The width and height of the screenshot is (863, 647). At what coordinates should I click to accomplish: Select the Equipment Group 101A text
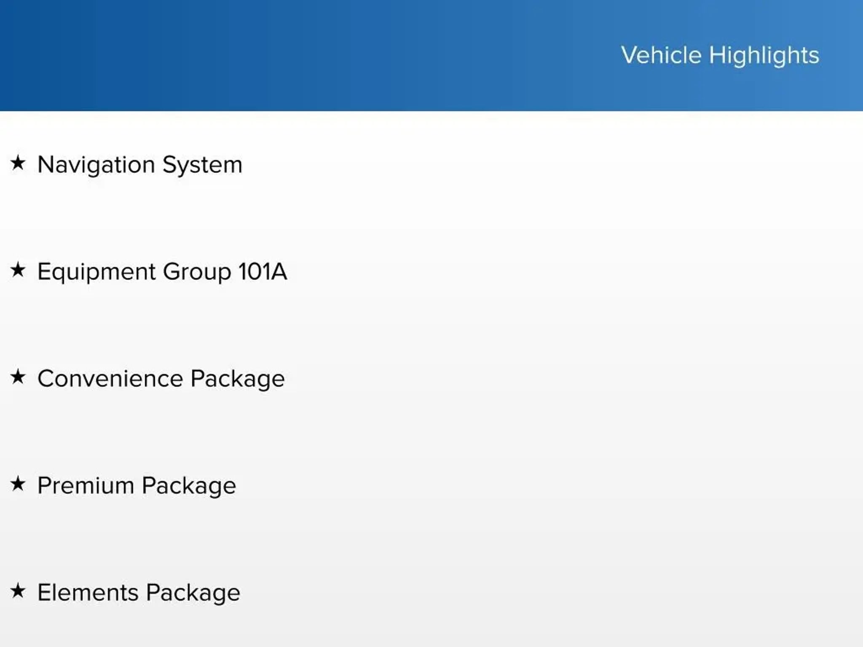point(162,272)
